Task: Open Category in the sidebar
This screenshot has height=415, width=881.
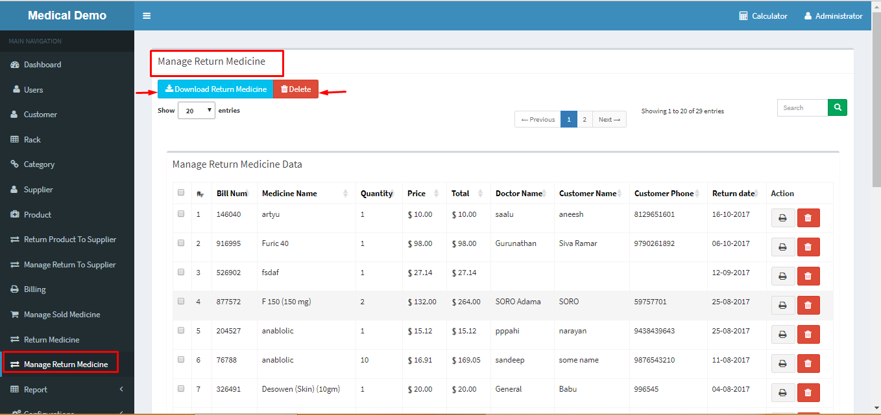Action: point(67,164)
